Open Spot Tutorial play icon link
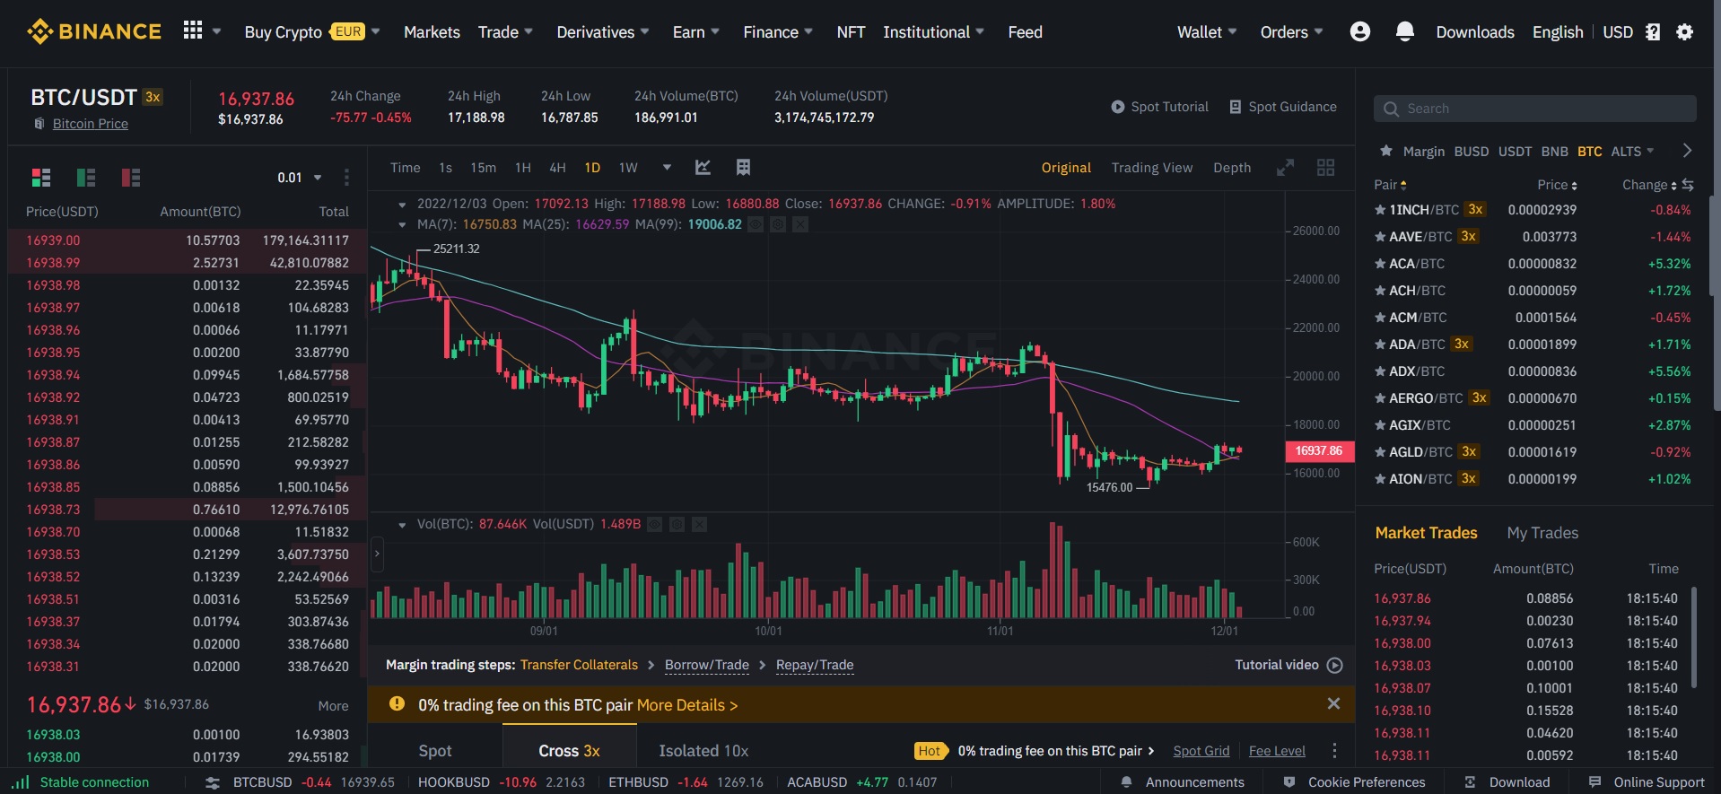The width and height of the screenshot is (1721, 794). pos(1159,107)
